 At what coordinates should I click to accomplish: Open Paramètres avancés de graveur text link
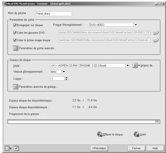[x=39, y=87]
